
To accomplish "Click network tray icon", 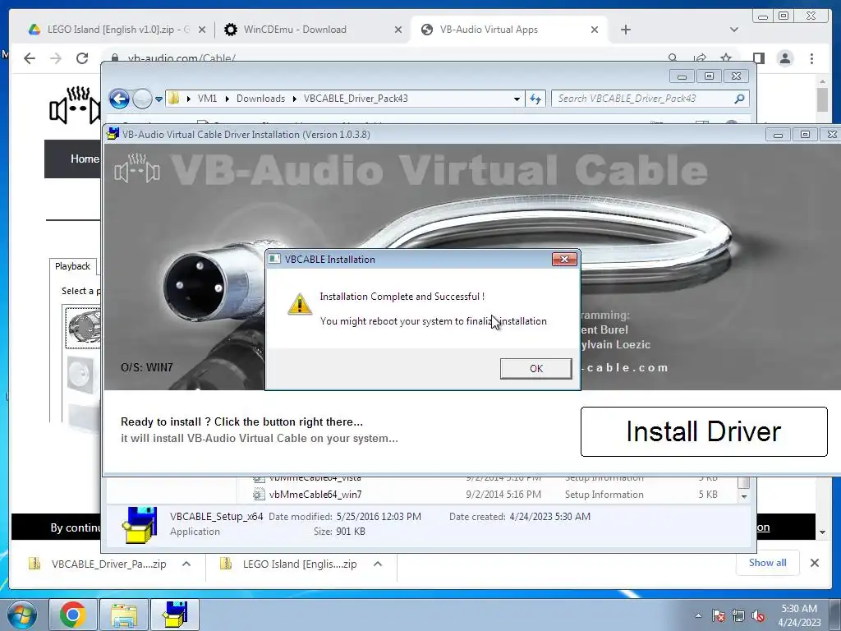I will point(738,615).
